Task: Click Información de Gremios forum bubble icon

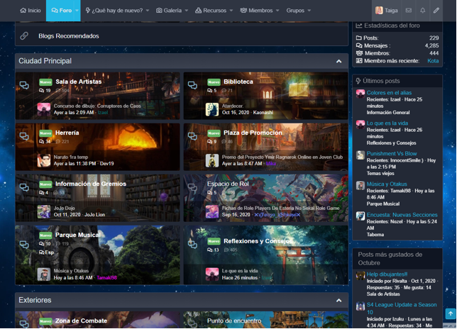Action: 24,187
